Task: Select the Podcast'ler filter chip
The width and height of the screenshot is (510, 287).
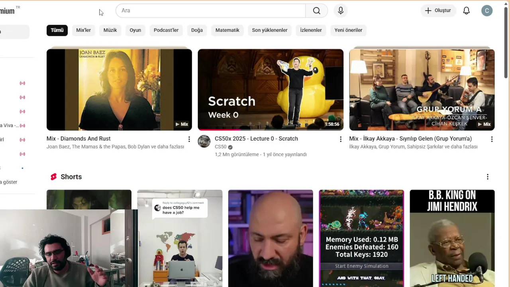Action: pos(166,30)
